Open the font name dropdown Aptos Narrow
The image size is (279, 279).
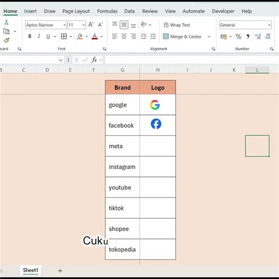tap(64, 25)
